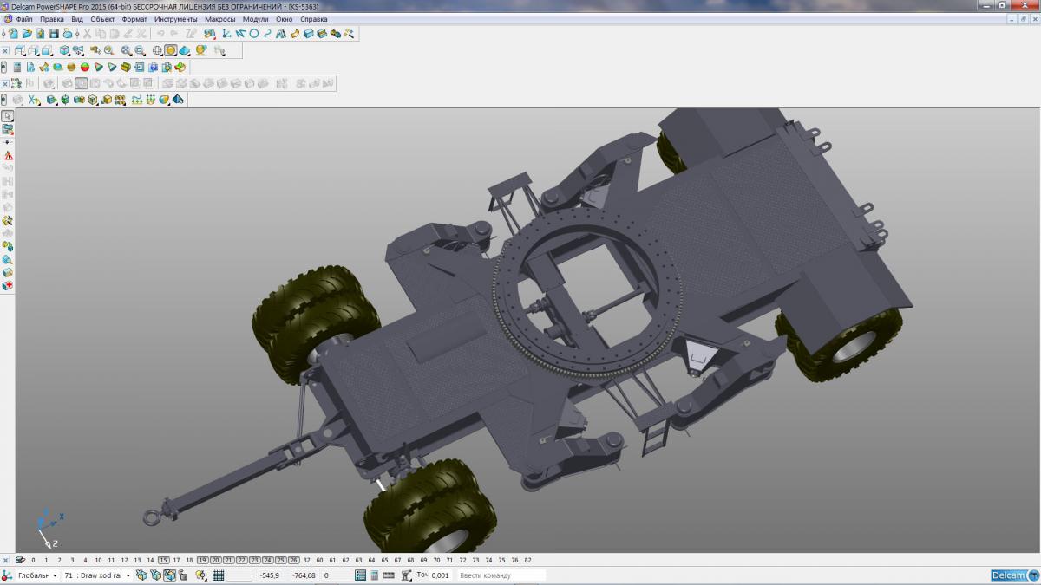This screenshot has width=1041, height=585.
Task: Click the grid icon in status bar
Action: click(219, 575)
